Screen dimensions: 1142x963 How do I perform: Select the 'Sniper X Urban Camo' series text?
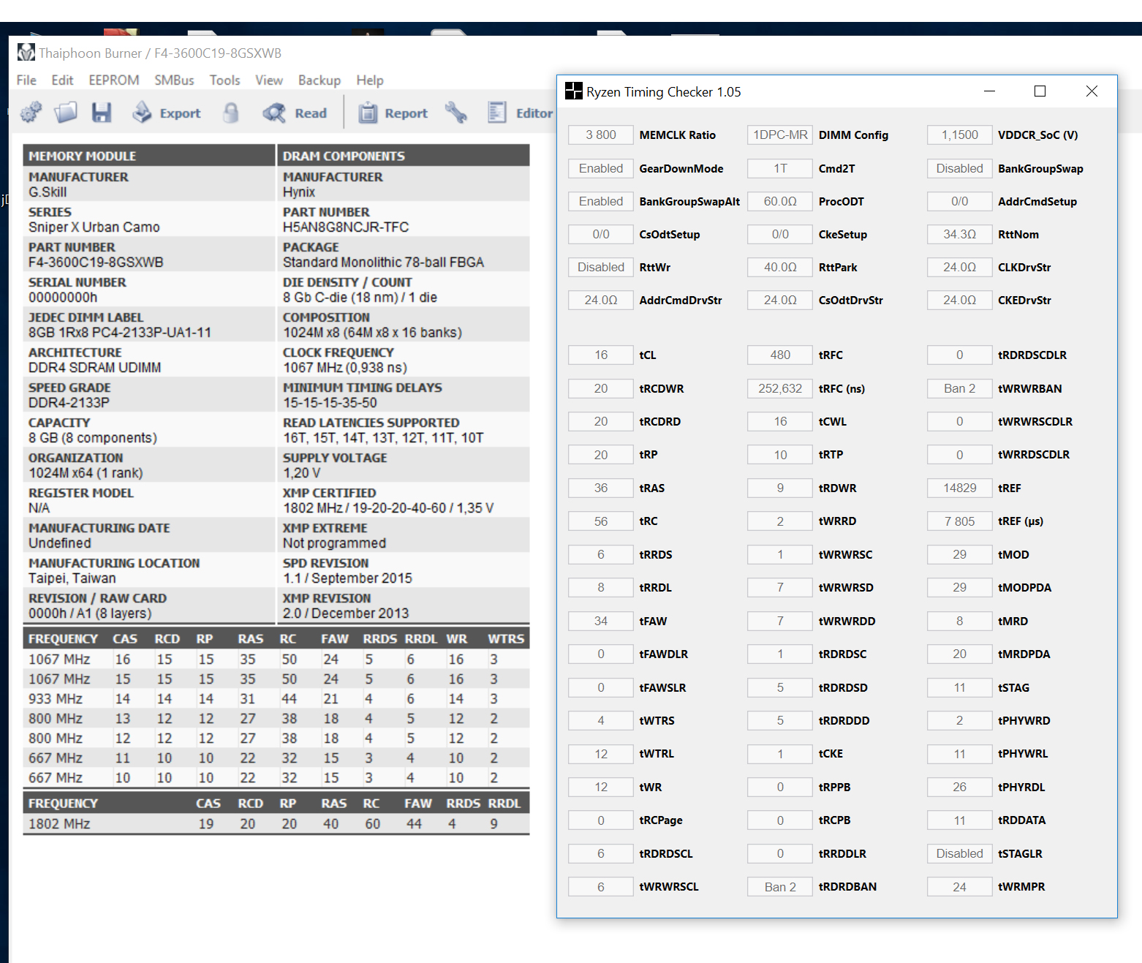tap(94, 227)
